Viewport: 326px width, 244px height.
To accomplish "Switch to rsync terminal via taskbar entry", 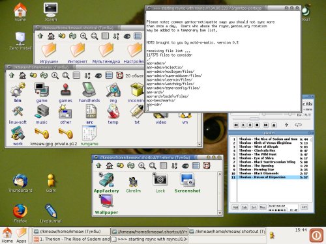I will (x=150, y=239).
